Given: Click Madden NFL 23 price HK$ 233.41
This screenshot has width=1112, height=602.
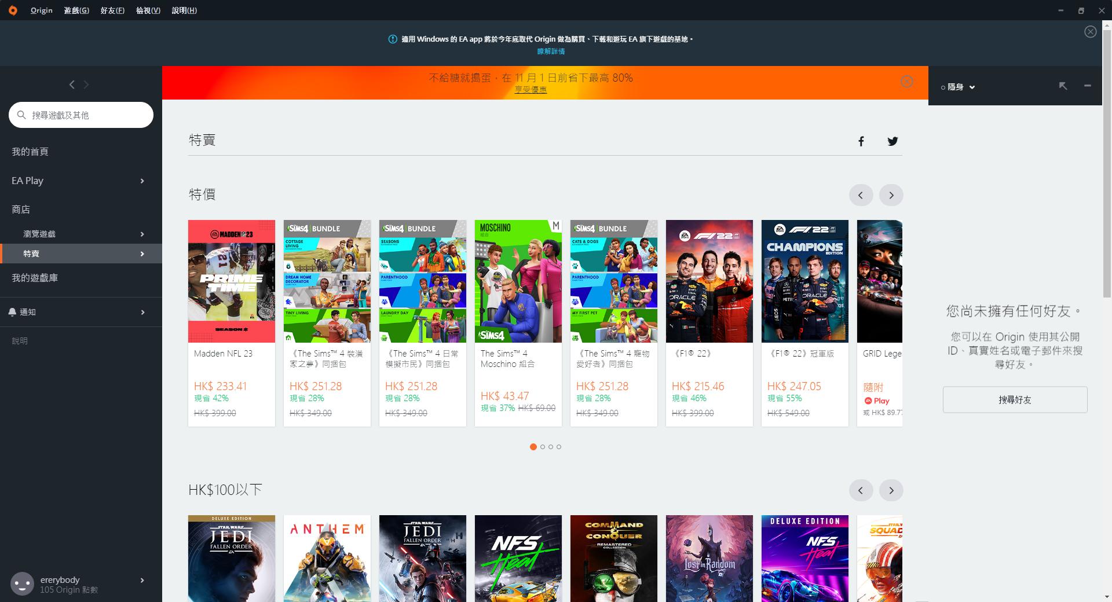Looking at the screenshot, I should [x=221, y=386].
